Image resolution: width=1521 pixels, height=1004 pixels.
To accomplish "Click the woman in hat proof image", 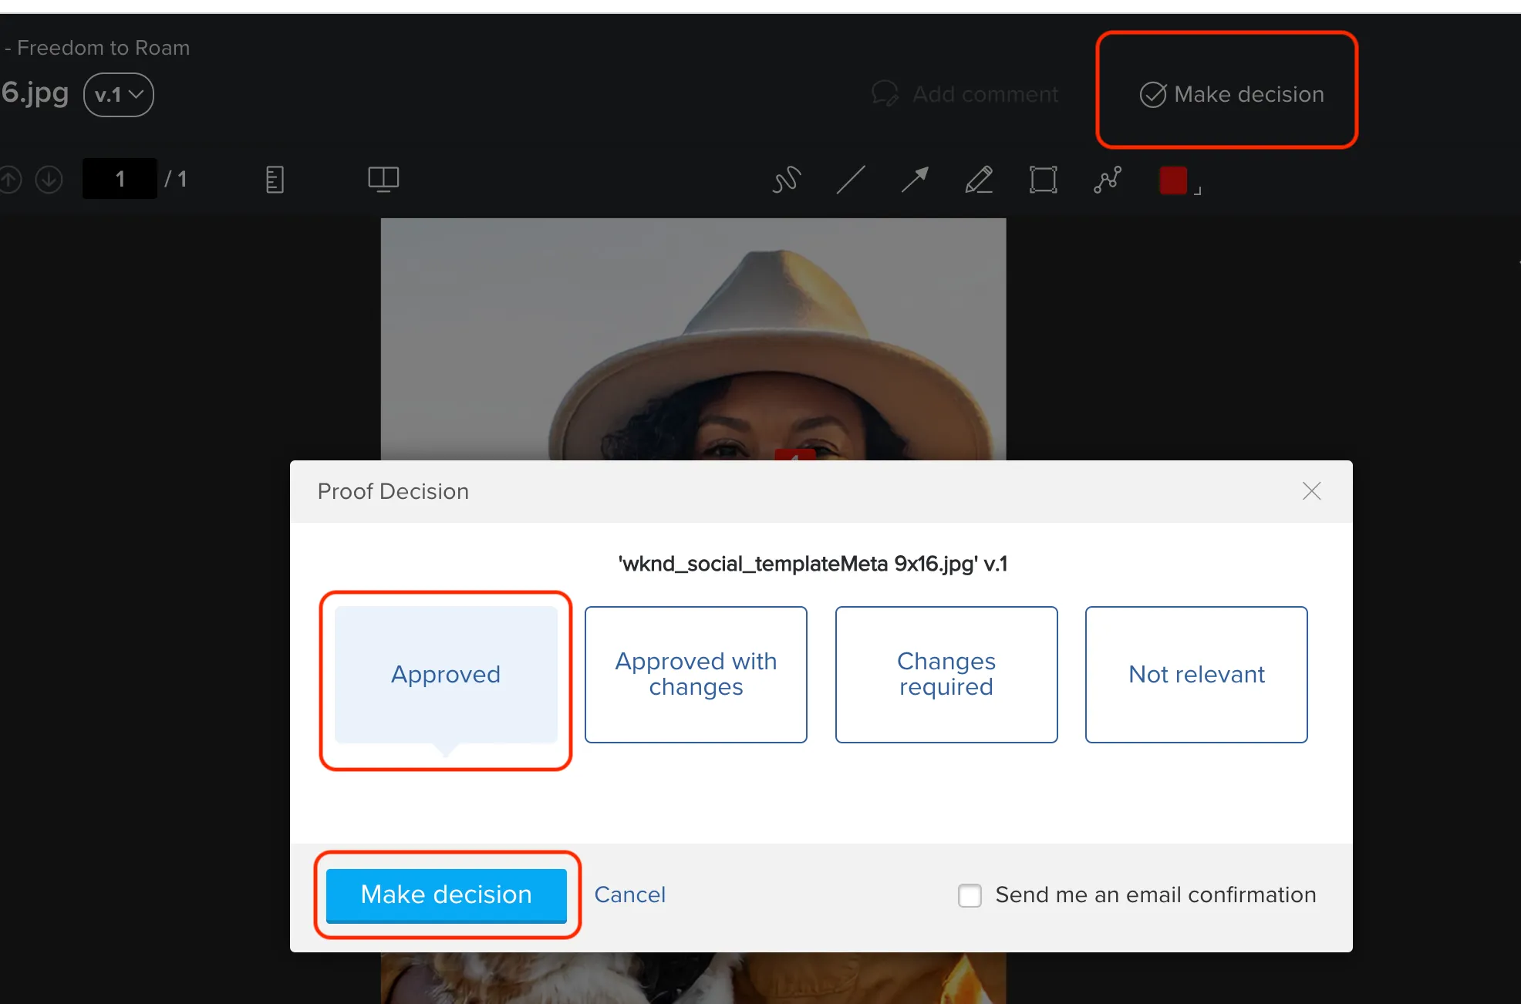I will 693,339.
